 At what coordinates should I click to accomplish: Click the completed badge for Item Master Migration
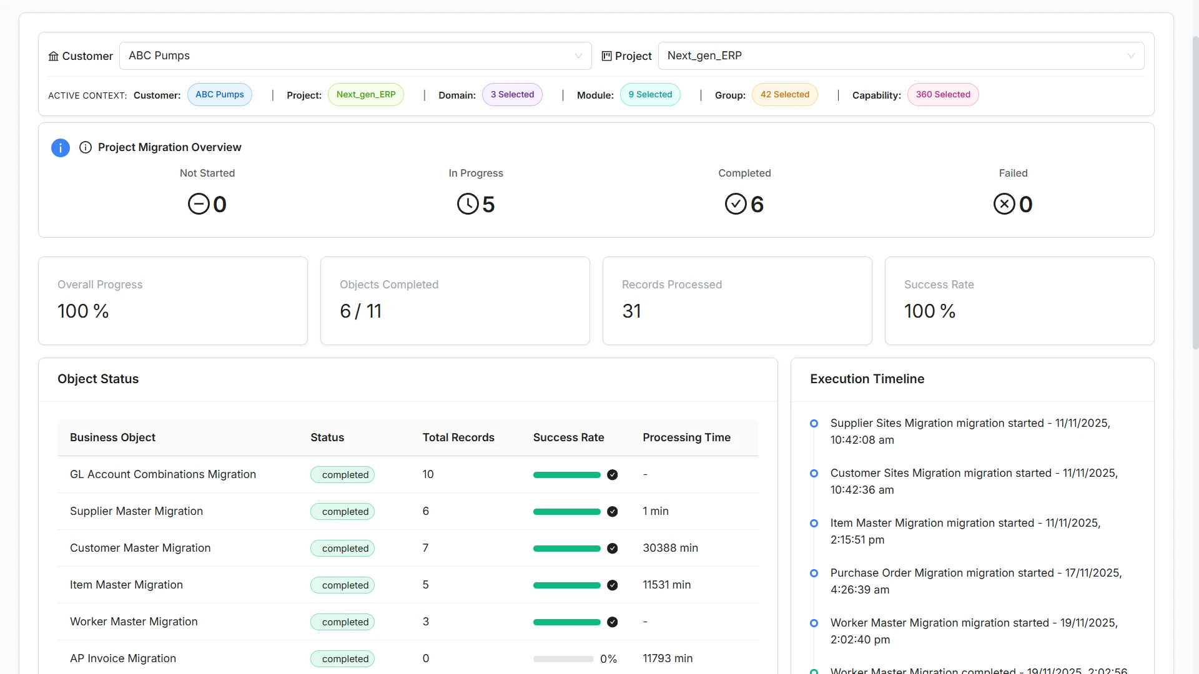(343, 585)
